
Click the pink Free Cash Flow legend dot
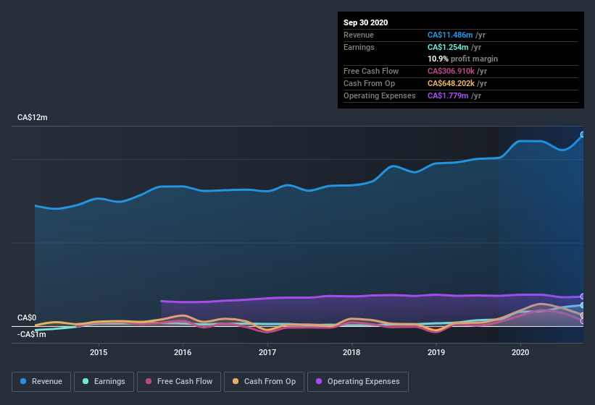point(149,381)
